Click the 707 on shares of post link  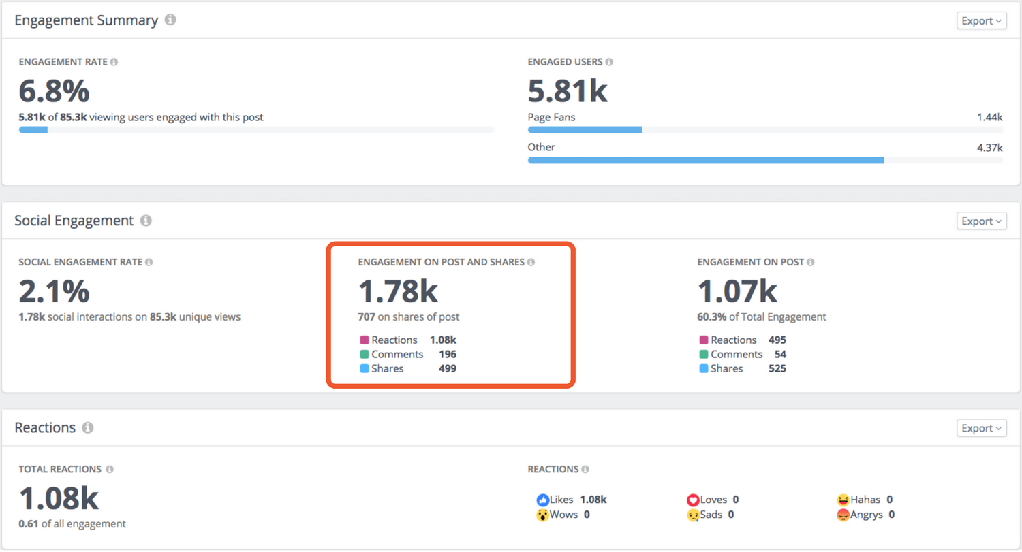coord(409,316)
